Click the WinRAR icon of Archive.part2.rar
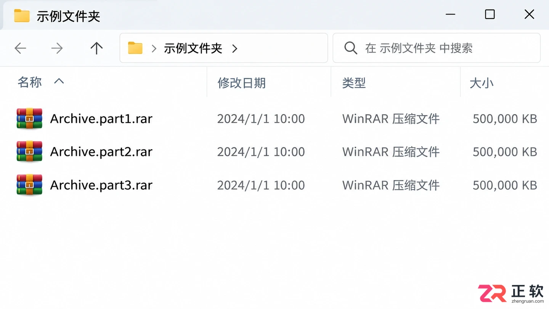The width and height of the screenshot is (549, 309). (x=29, y=152)
